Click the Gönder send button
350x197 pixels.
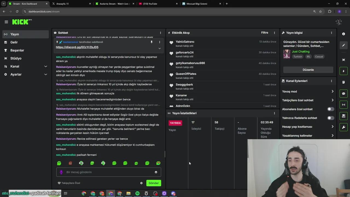154,183
